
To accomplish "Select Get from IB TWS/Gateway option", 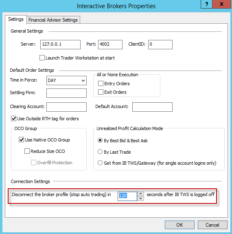I will (x=100, y=163).
